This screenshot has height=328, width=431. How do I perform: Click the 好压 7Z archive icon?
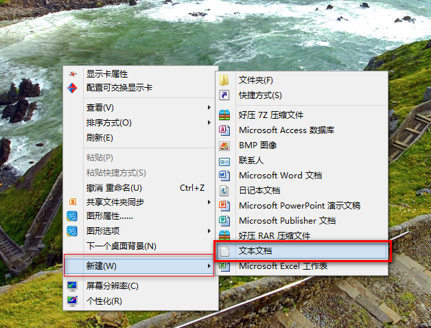[224, 115]
